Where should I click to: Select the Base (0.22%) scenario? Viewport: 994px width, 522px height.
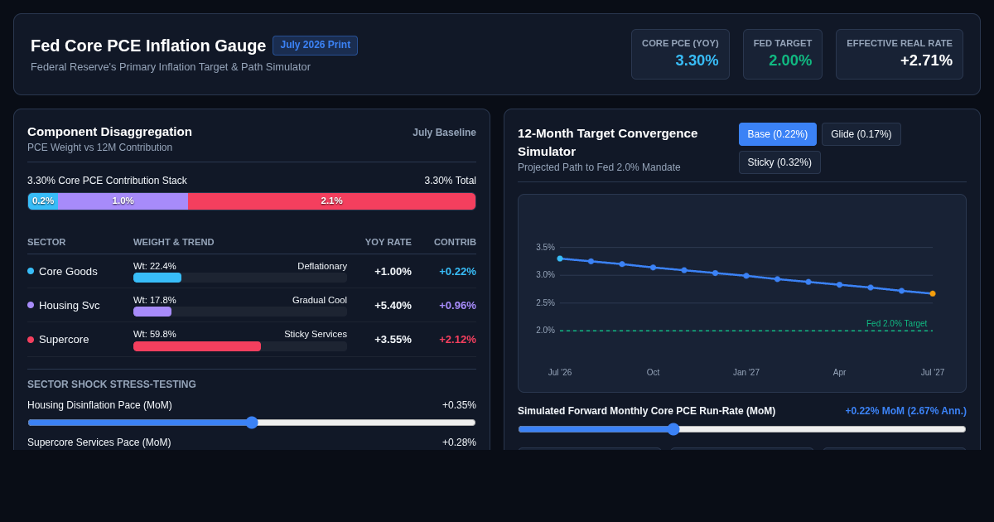[x=778, y=134]
